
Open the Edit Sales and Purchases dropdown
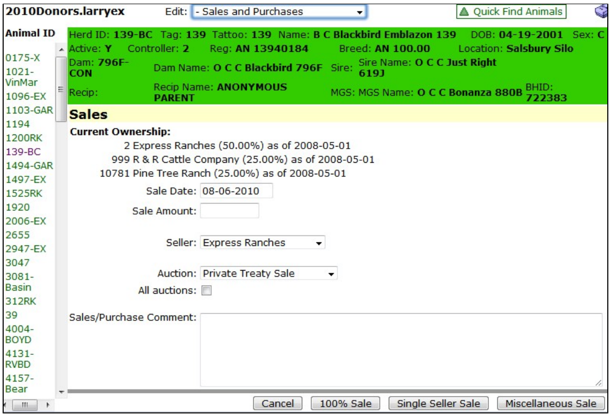click(x=279, y=12)
